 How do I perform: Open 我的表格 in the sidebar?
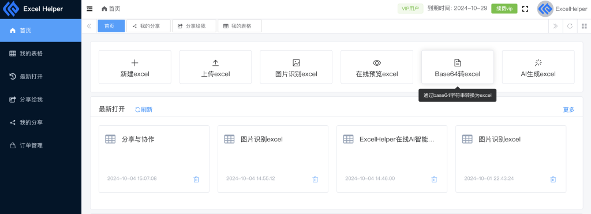click(x=41, y=54)
